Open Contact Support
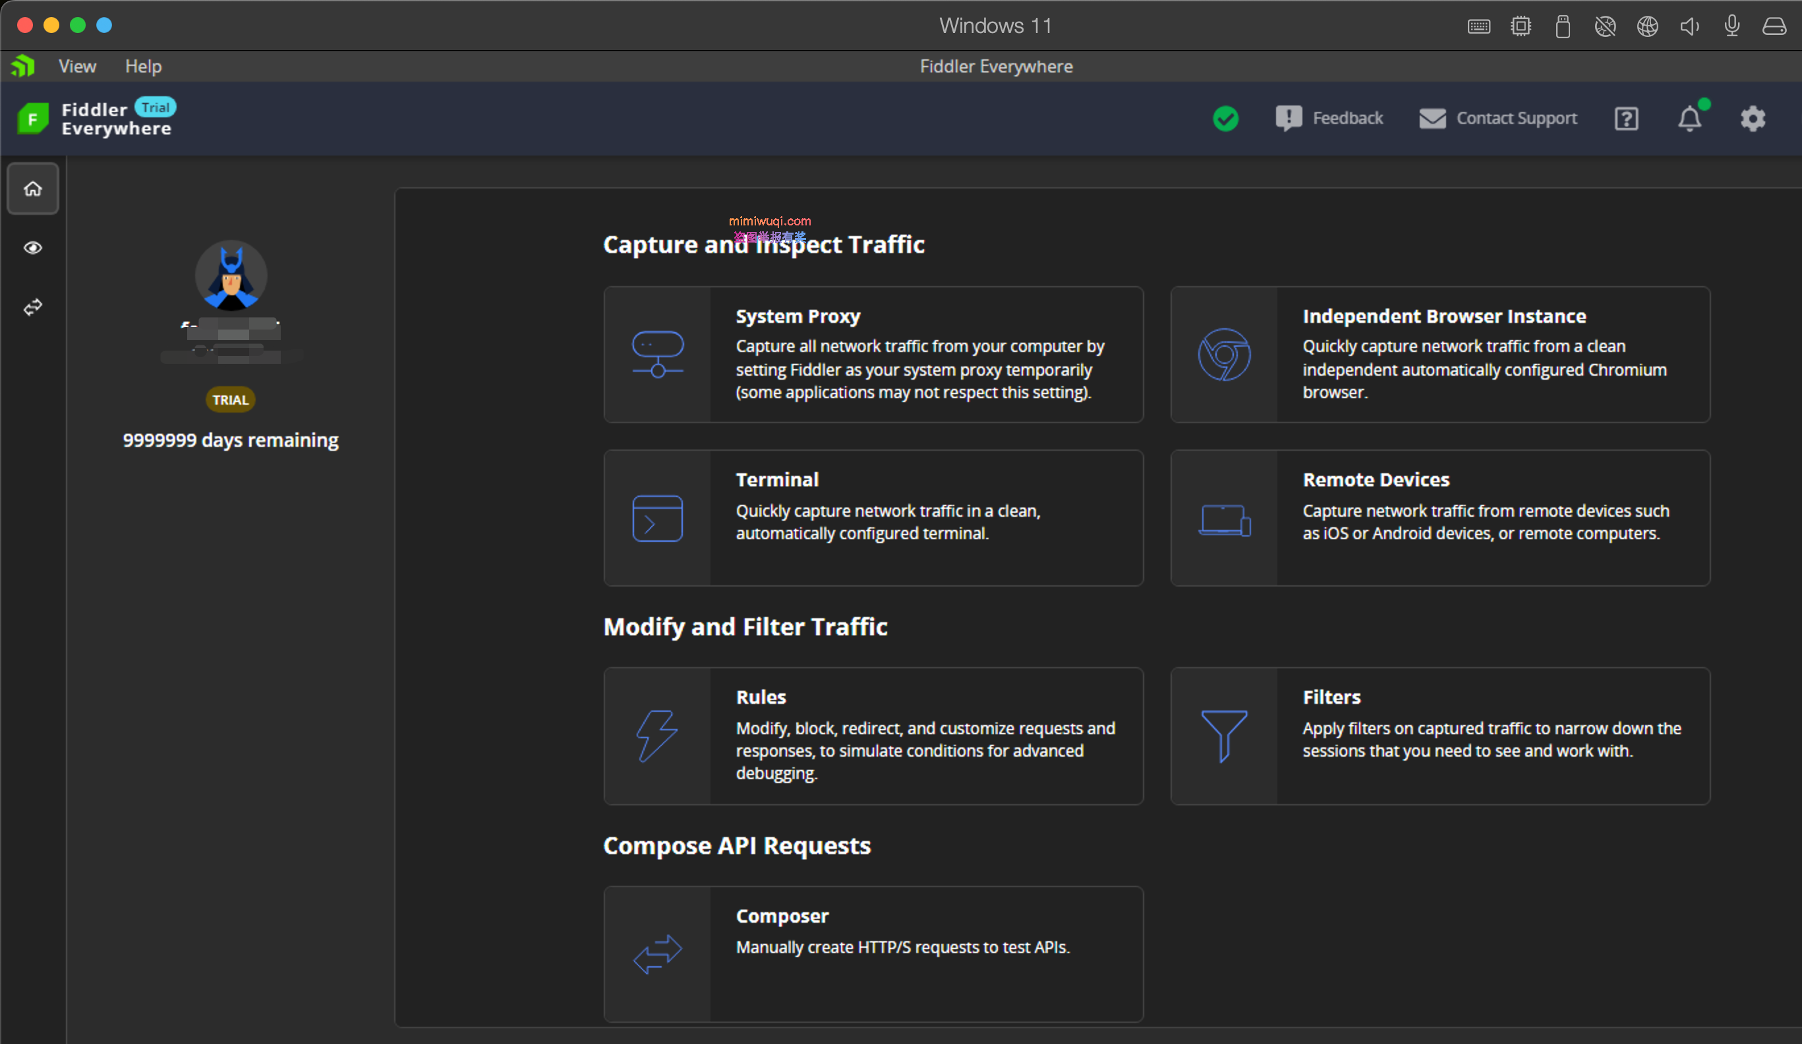Screen dimensions: 1802x1044 [1498, 119]
